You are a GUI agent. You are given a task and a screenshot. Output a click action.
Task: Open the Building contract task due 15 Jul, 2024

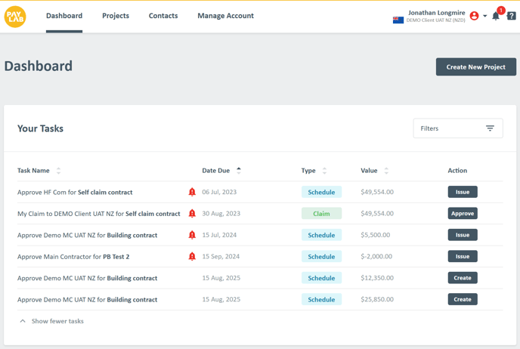point(87,236)
